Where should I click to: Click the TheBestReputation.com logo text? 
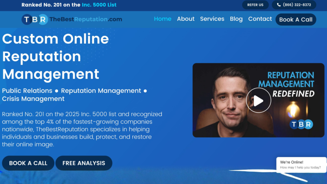coord(86,19)
